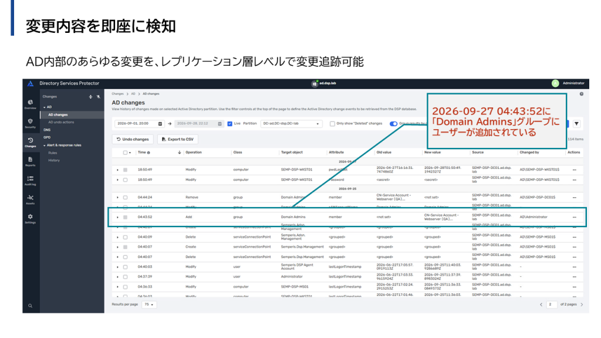Select checkbox of 04:36:33 Modify row

click(x=125, y=287)
